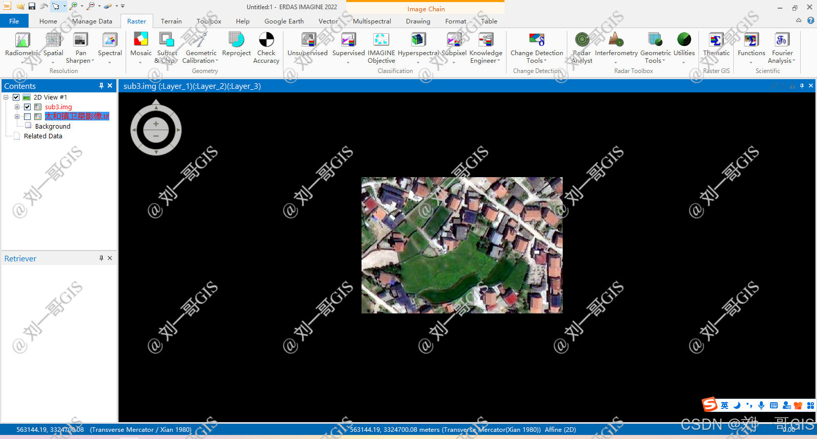Screen dimensions: 817x439
Task: Select the Pan Sharpen tool
Action: point(80,47)
